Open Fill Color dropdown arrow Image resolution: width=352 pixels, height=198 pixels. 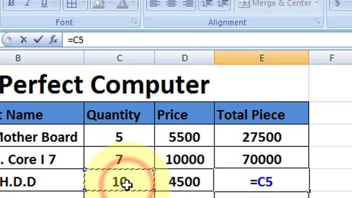[110, 3]
